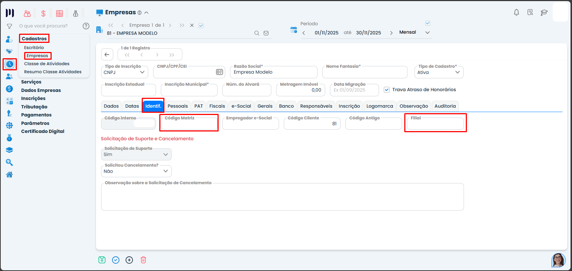Open the graduation cap training icon

(544, 12)
